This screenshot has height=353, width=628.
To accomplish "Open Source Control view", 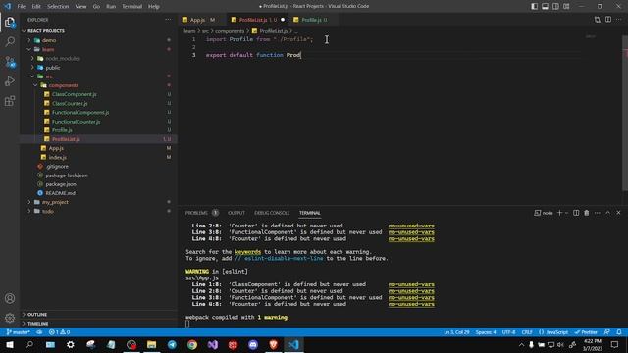I will coord(10,62).
